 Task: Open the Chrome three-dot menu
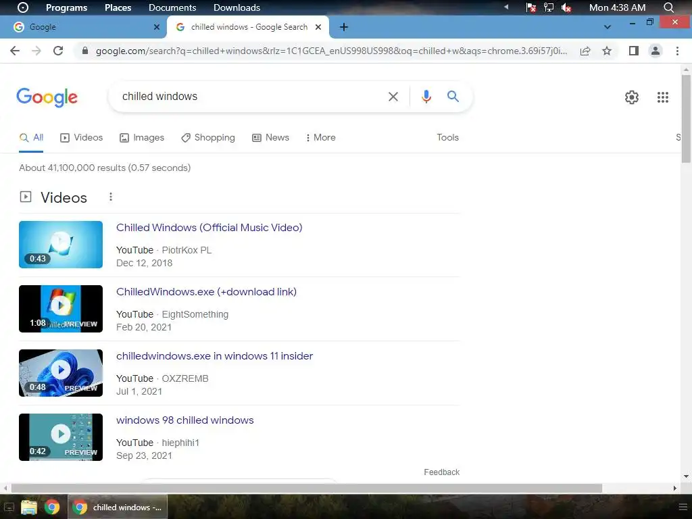click(x=677, y=51)
